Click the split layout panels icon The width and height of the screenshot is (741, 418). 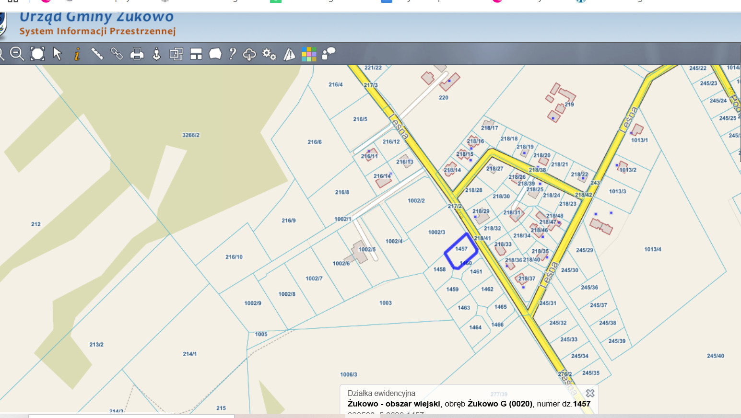tap(196, 54)
